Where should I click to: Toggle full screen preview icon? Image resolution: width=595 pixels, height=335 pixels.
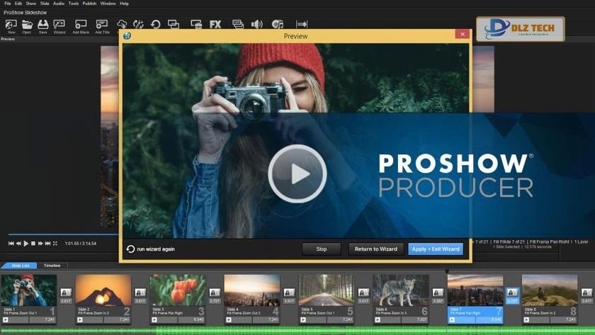click(55, 243)
